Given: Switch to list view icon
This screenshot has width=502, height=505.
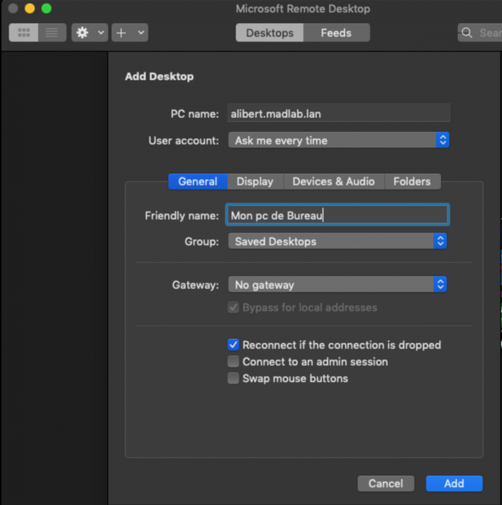Looking at the screenshot, I should point(52,32).
